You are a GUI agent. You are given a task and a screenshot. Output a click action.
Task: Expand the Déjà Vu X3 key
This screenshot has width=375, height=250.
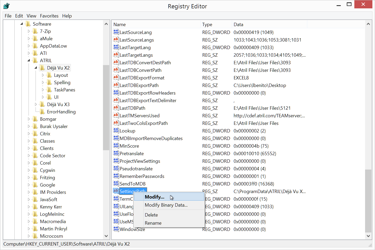pos(36,104)
